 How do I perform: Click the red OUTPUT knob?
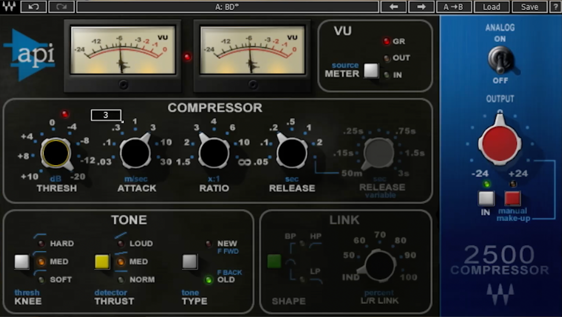click(500, 143)
